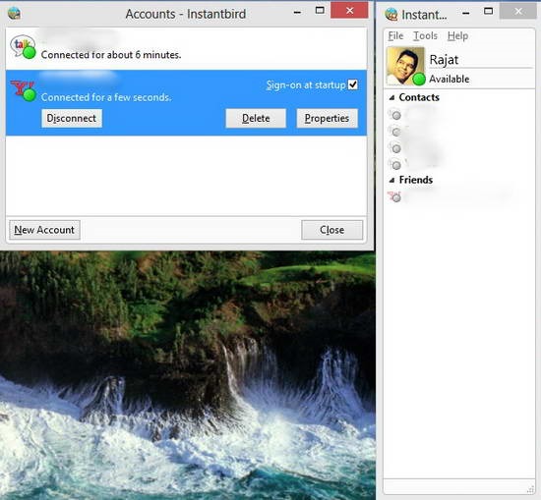Select the last offline contact bubble under Contacts
This screenshot has width=541, height=500.
point(395,164)
